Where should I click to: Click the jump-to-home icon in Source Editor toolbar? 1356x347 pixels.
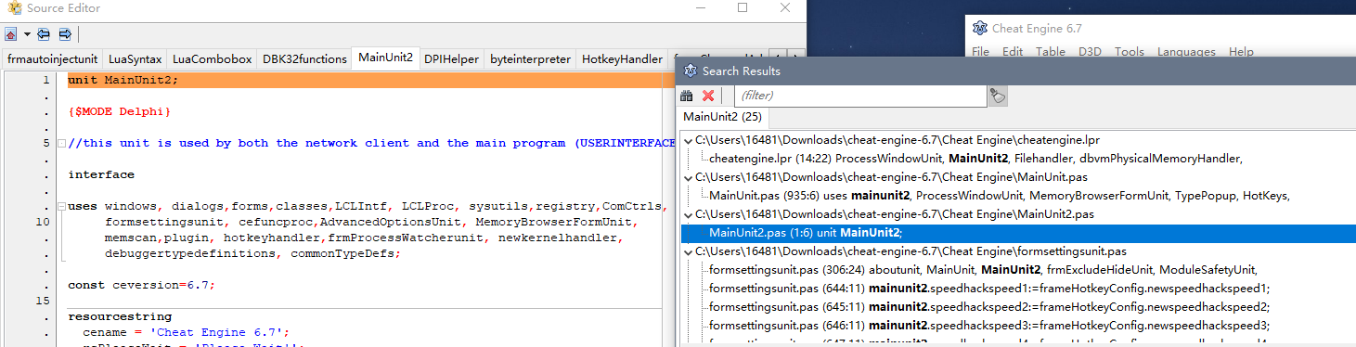11,34
